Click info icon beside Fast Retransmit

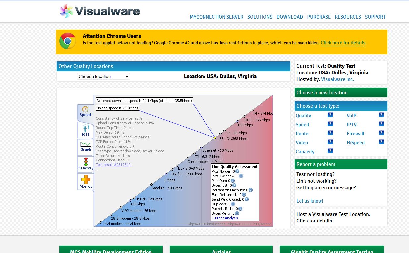pyautogui.click(x=244, y=195)
